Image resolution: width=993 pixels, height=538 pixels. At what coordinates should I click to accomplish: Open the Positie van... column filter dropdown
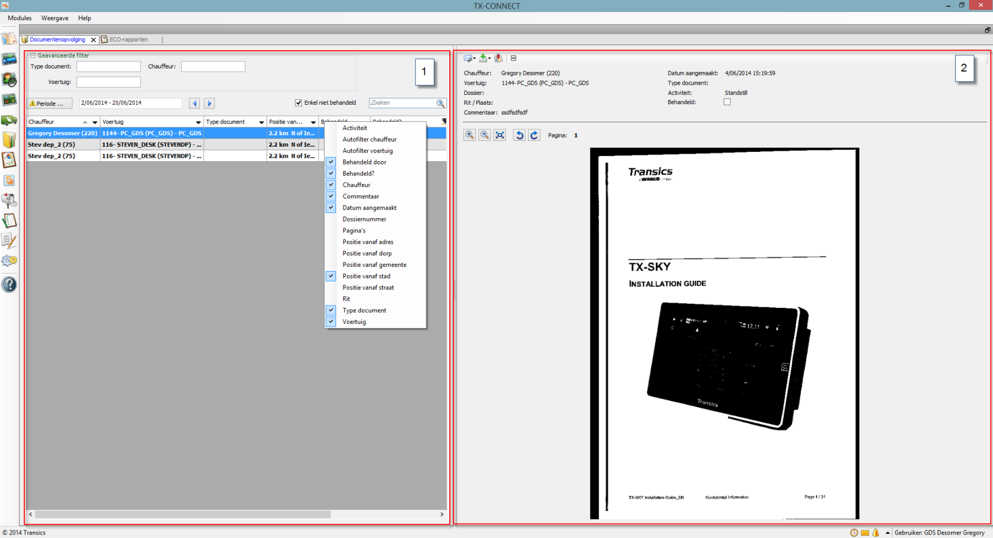tap(313, 122)
